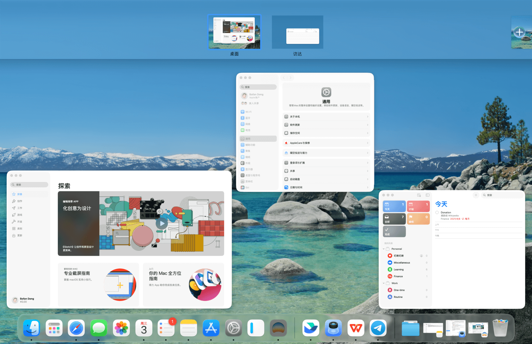Mark the Donation reminder as complete
Image resolution: width=532 pixels, height=344 pixels.
point(437,213)
